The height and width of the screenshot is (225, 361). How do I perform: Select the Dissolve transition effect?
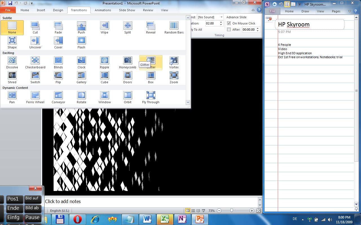click(12, 60)
